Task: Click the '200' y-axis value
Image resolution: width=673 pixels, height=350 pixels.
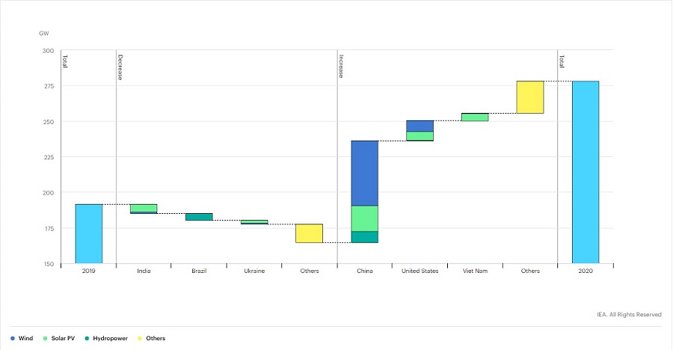Action: pyautogui.click(x=48, y=193)
